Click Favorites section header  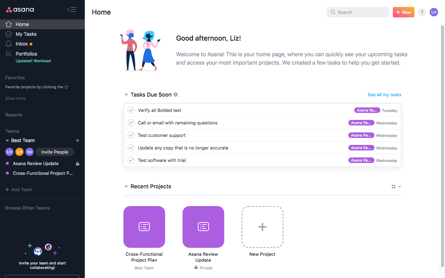click(x=15, y=77)
